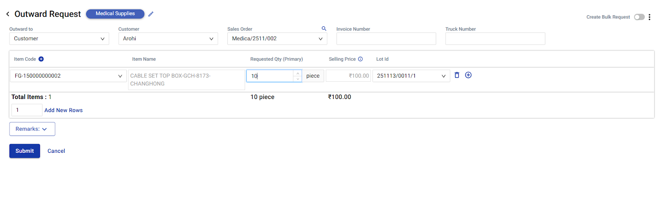Image resolution: width=659 pixels, height=198 pixels.
Task: Click the Selling Price info icon
Action: coord(360,59)
